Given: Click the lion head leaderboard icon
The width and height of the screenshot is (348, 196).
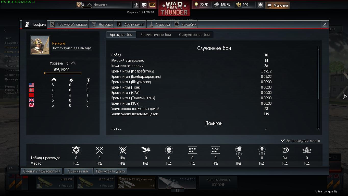Looking at the screenshot, I should [x=239, y=150].
